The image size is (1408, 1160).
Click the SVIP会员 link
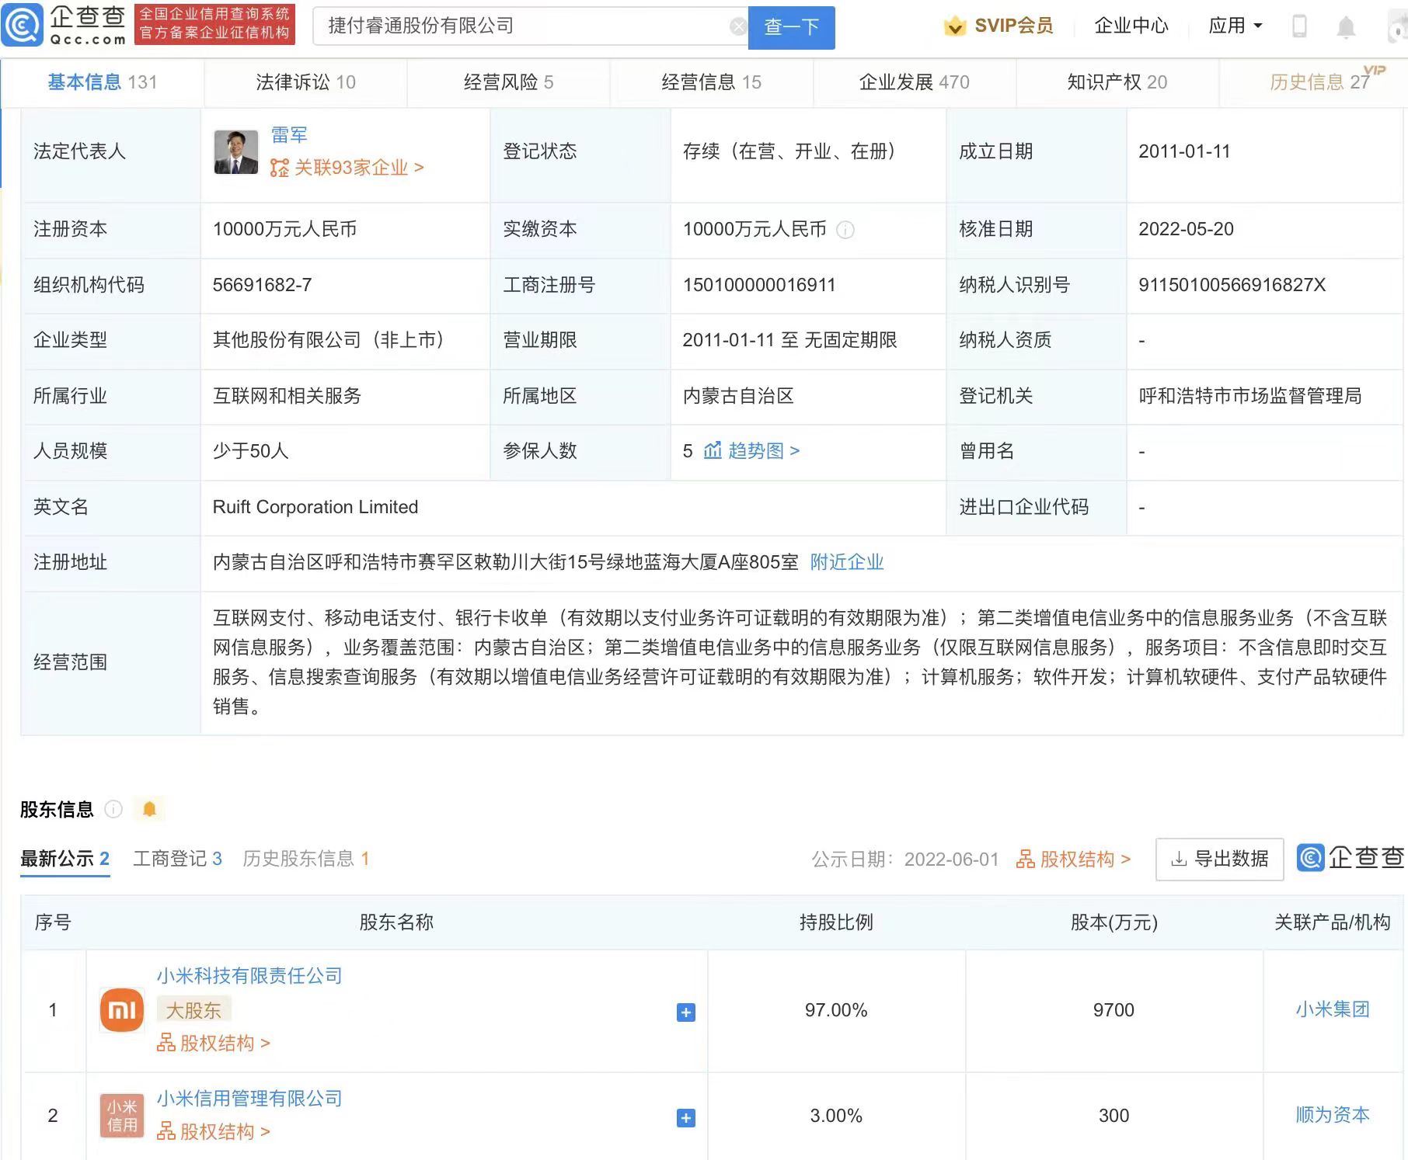1014,26
